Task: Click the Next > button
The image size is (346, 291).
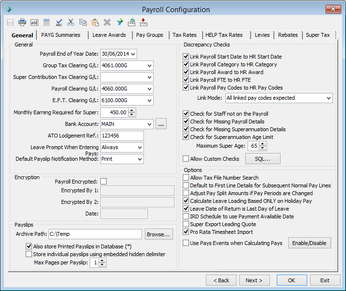Action: tap(254, 280)
